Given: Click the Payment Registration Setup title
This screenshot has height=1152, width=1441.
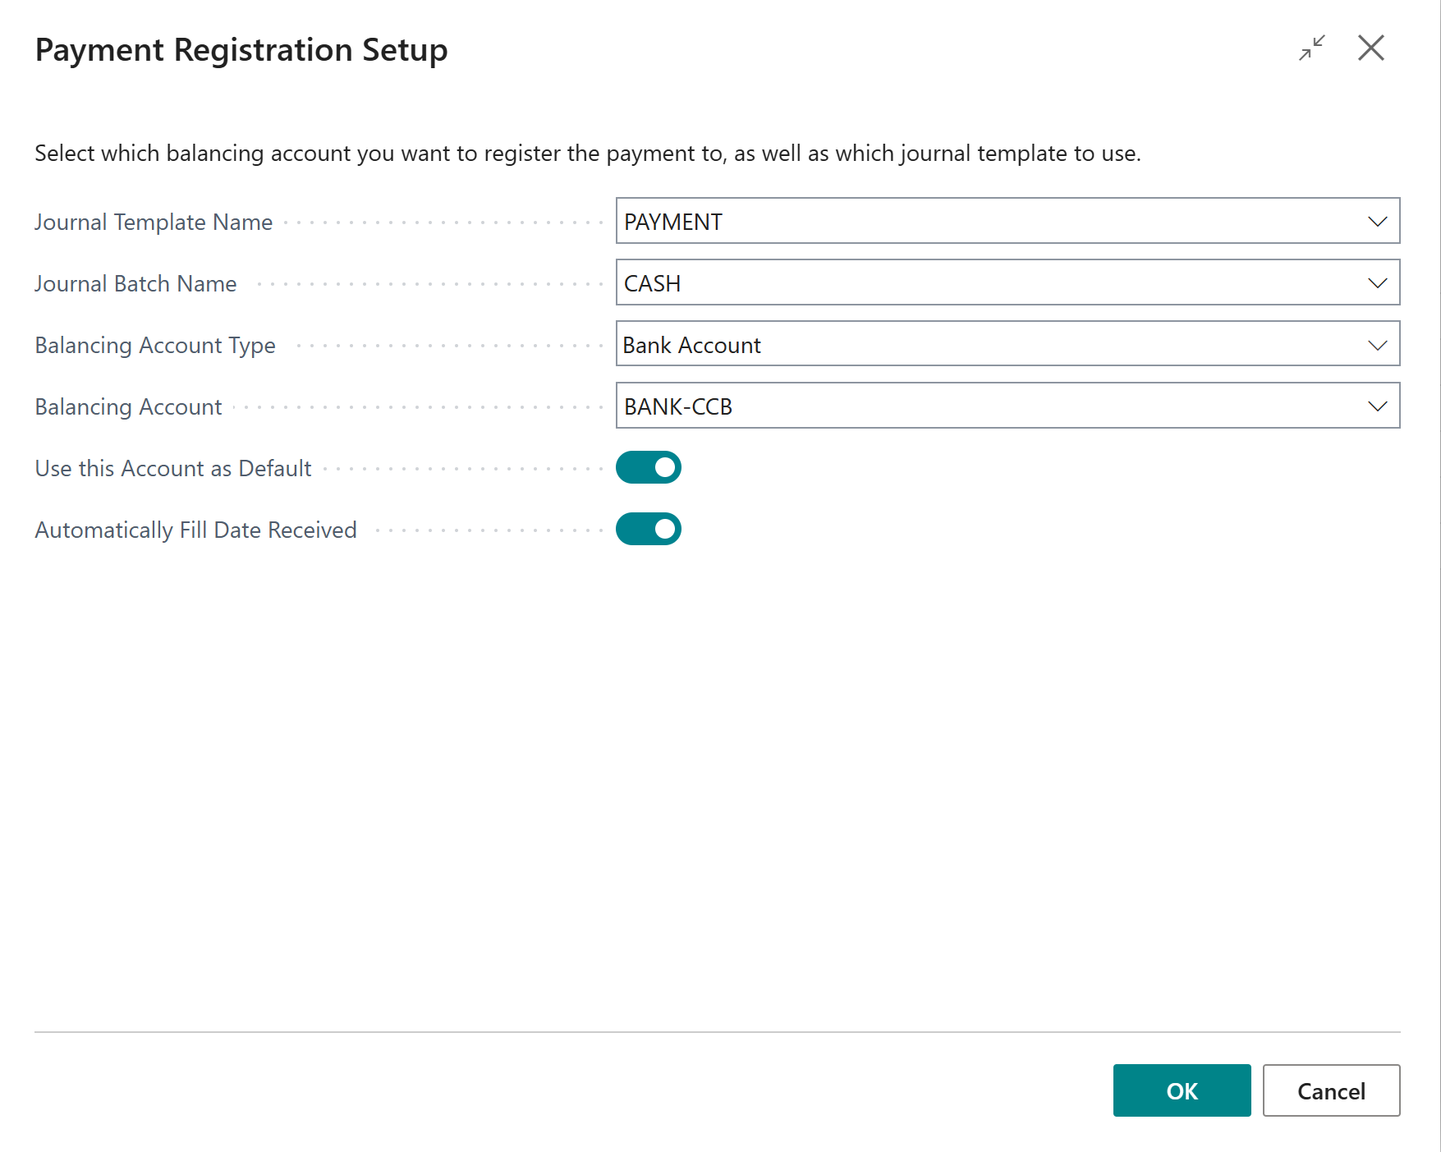Looking at the screenshot, I should (x=241, y=50).
